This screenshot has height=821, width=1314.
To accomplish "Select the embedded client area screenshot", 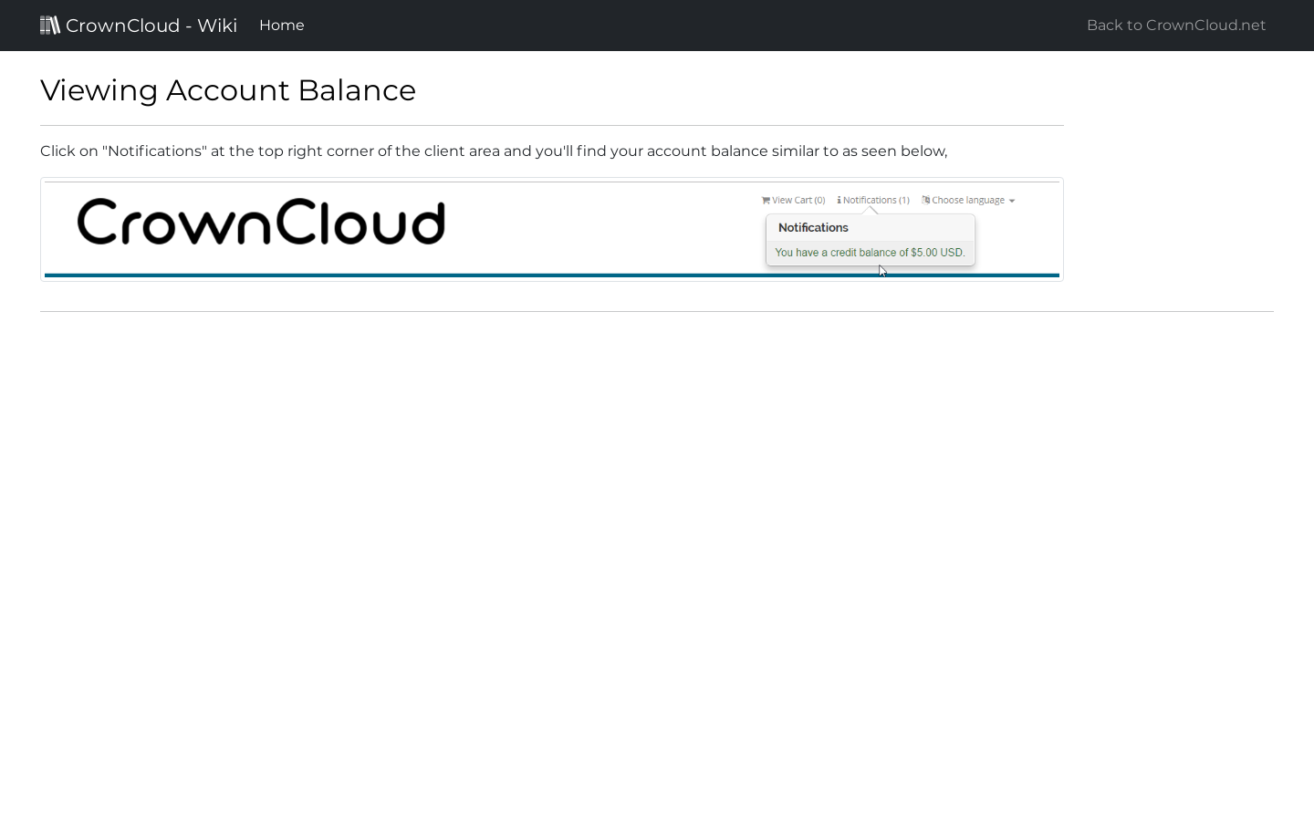I will tap(551, 229).
